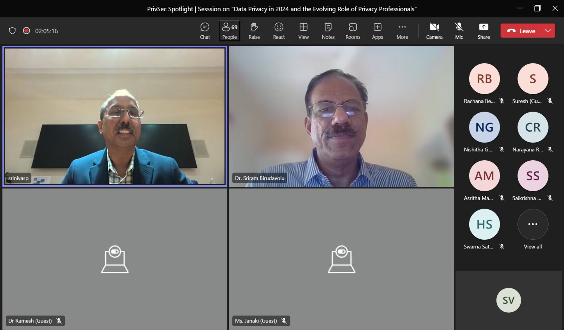Viewport: 564px width, 330px height.
Task: Click camera-off placeholder in Dr Ramesh tile
Action: pos(115,259)
